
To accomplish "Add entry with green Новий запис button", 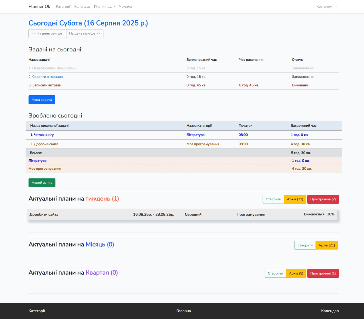I will click(x=42, y=183).
